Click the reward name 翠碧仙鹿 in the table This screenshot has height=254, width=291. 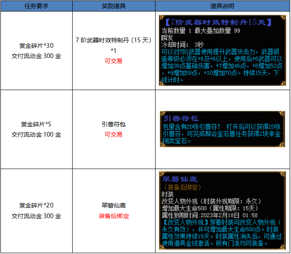pos(114,205)
